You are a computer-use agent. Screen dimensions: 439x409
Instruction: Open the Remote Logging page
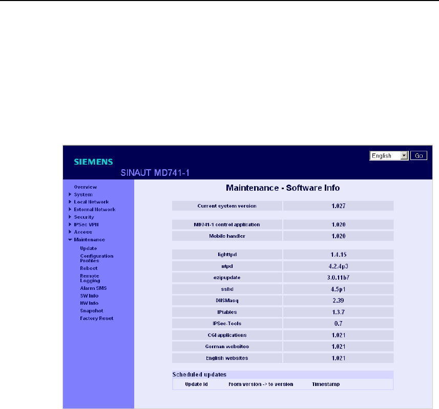click(90, 278)
